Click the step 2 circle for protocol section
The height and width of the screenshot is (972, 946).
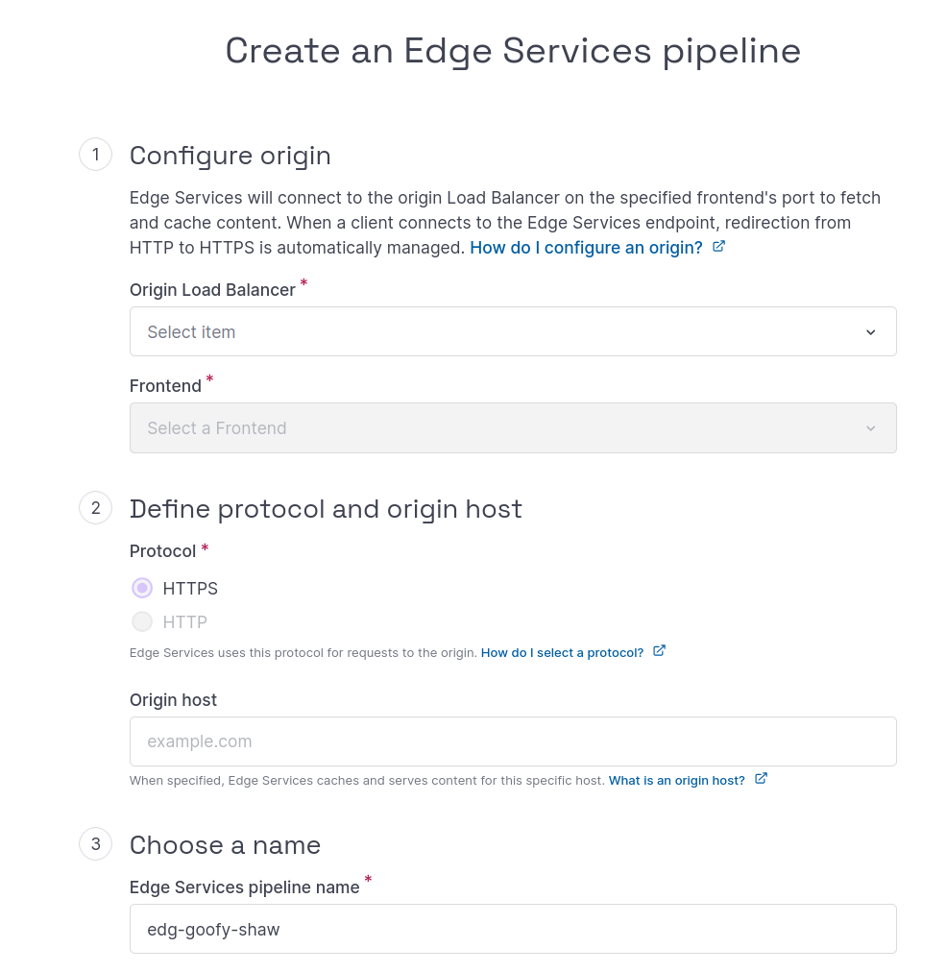(95, 508)
